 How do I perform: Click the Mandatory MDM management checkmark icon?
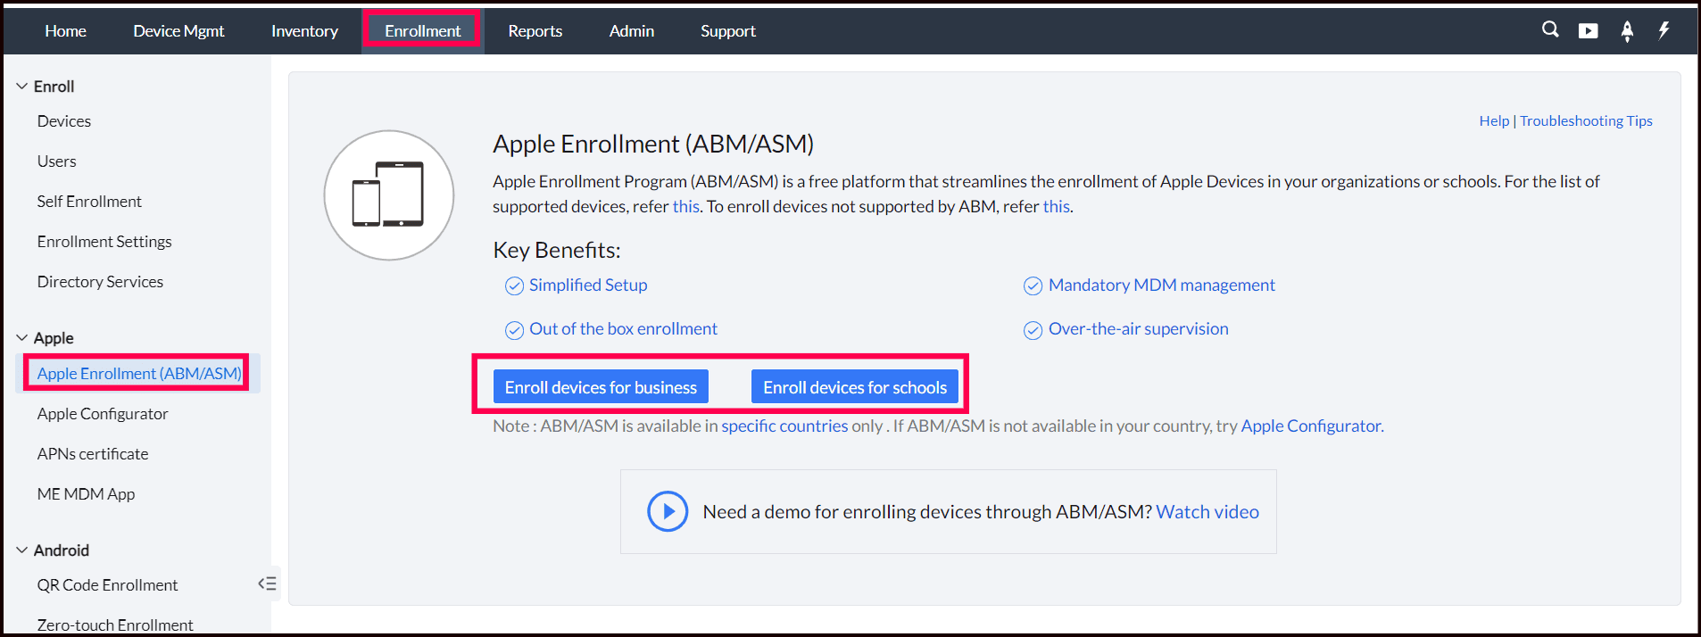[1033, 285]
